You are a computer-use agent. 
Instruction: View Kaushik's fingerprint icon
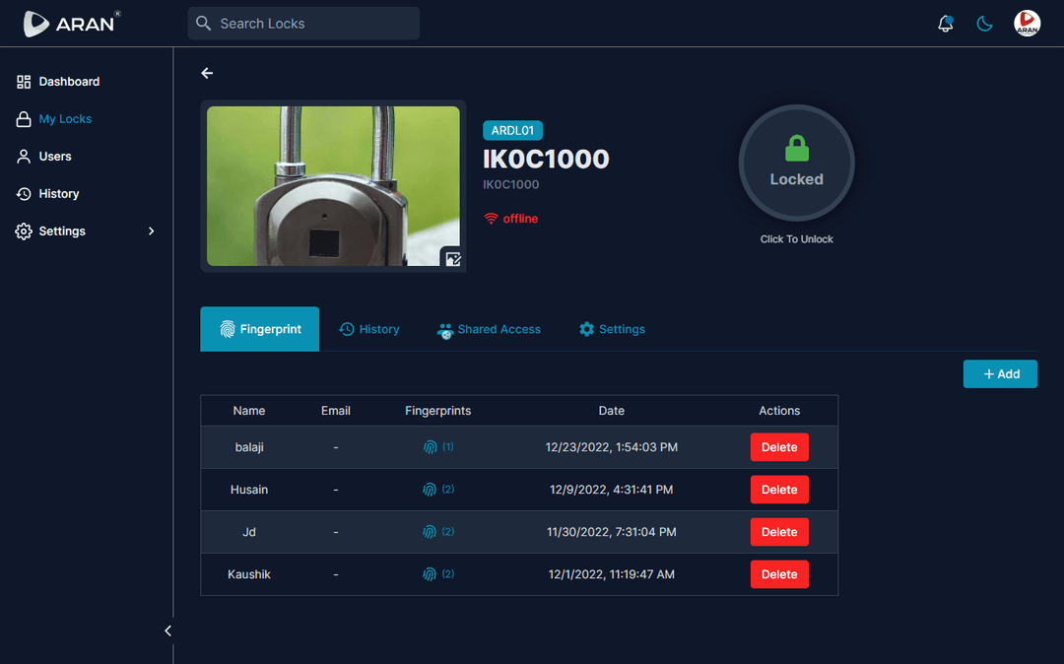point(430,574)
